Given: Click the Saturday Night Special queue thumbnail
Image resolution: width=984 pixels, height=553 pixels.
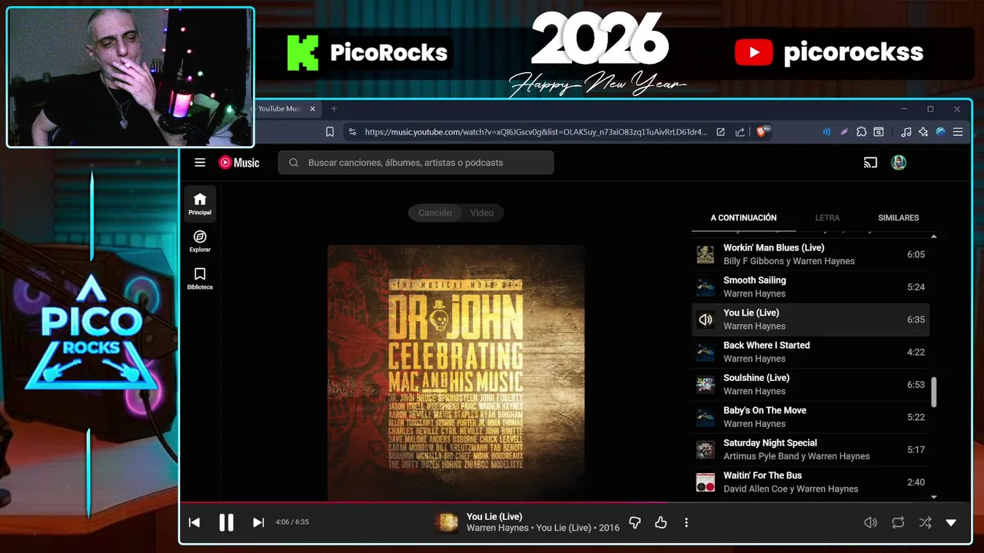Looking at the screenshot, I should pyautogui.click(x=705, y=449).
